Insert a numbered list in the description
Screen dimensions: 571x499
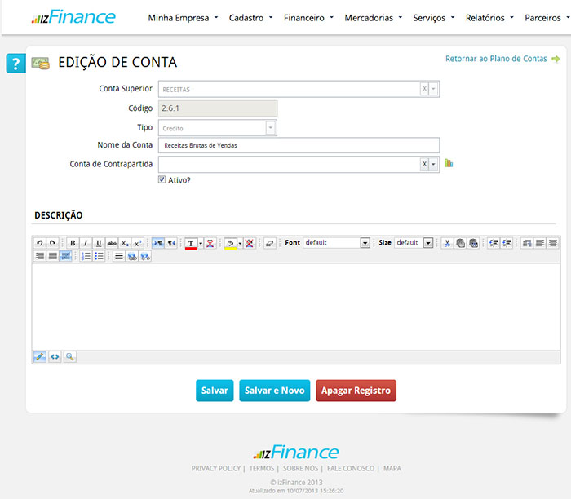coord(86,256)
